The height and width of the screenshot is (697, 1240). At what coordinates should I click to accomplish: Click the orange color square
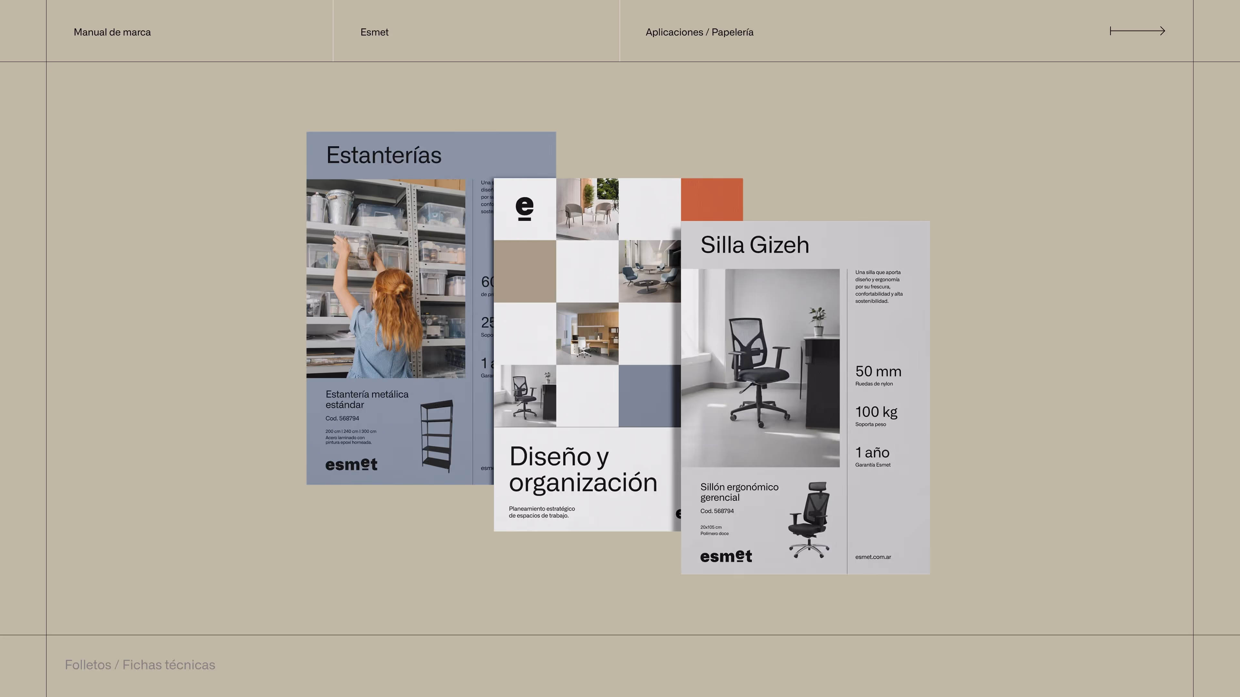(x=711, y=199)
